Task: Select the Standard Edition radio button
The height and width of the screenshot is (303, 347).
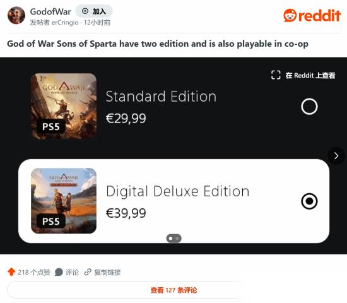Action: (309, 106)
